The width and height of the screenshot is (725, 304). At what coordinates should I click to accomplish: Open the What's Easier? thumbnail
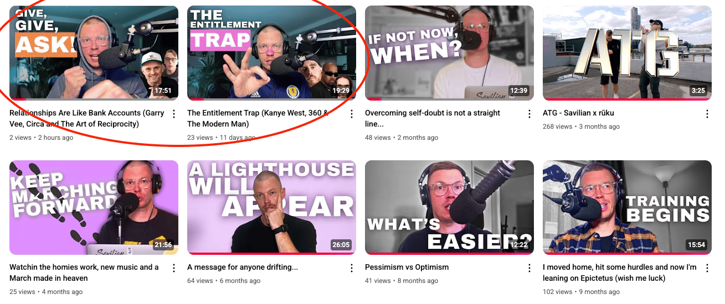[449, 207]
